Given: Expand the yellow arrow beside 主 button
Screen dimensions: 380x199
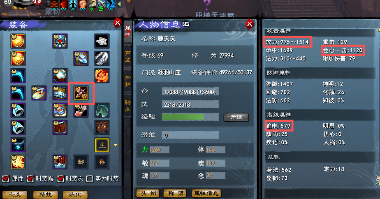Looking at the screenshot, I should click(x=116, y=146).
